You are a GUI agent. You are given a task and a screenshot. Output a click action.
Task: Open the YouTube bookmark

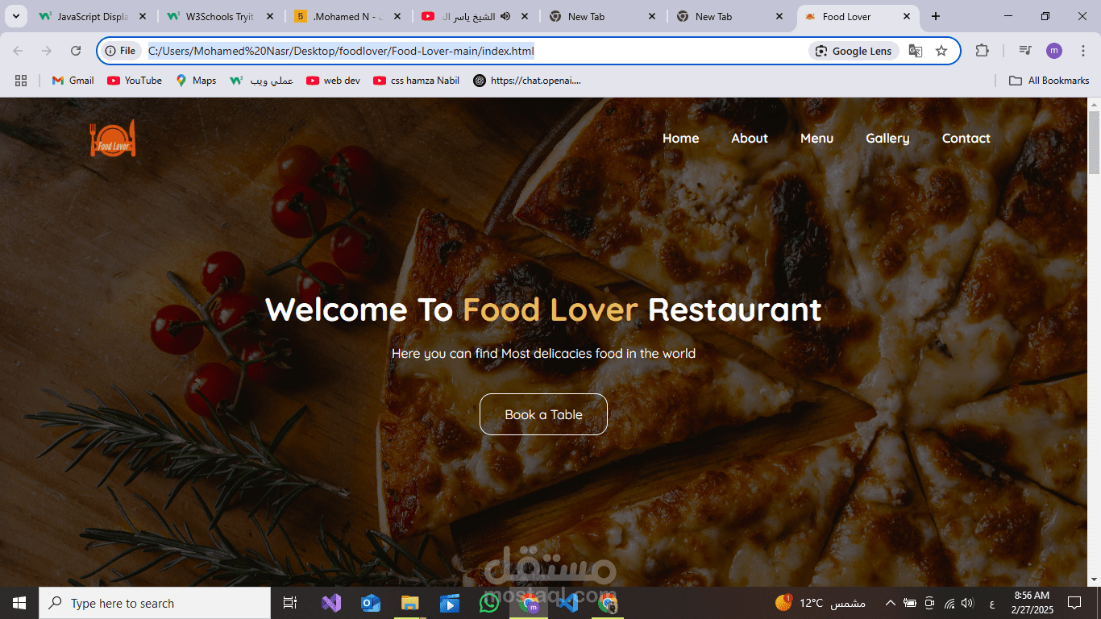click(135, 81)
